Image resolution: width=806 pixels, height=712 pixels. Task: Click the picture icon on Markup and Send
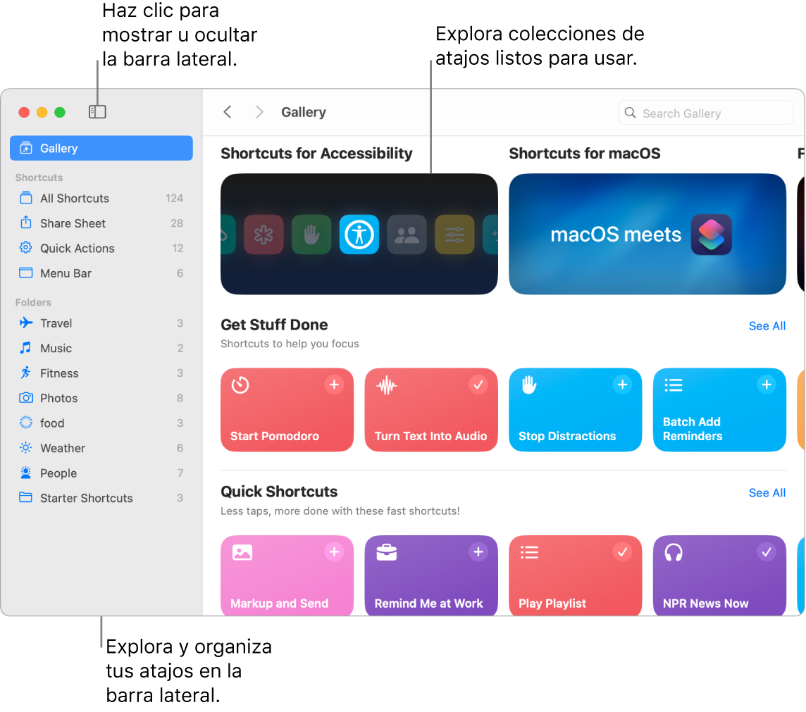(x=242, y=553)
